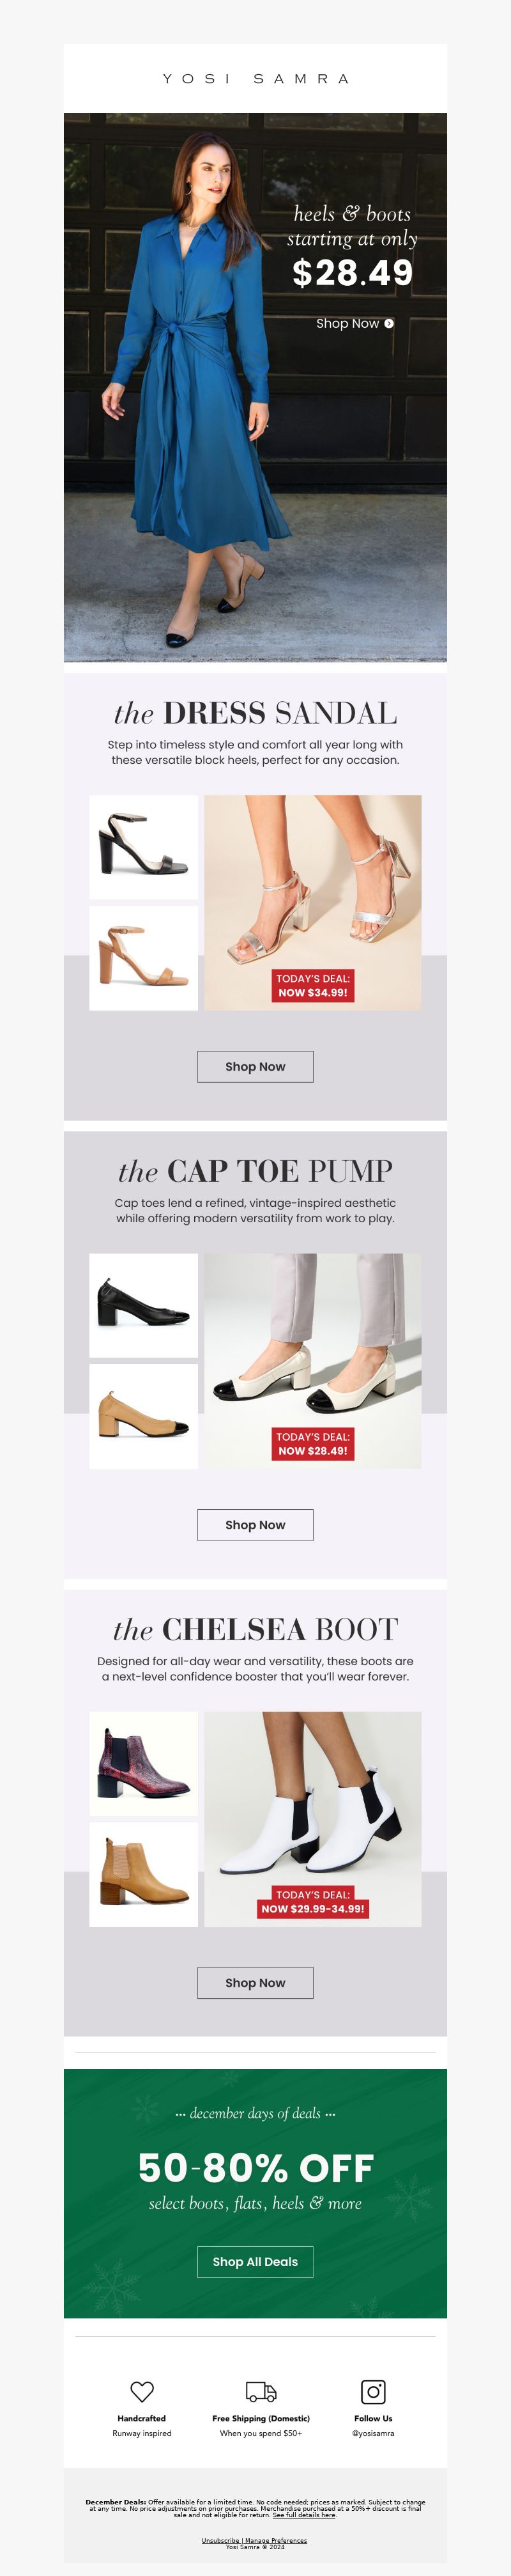Screen dimensions: 511x2576
Task: Click the arrow icon beside Shop Now in hero
Action: [389, 323]
